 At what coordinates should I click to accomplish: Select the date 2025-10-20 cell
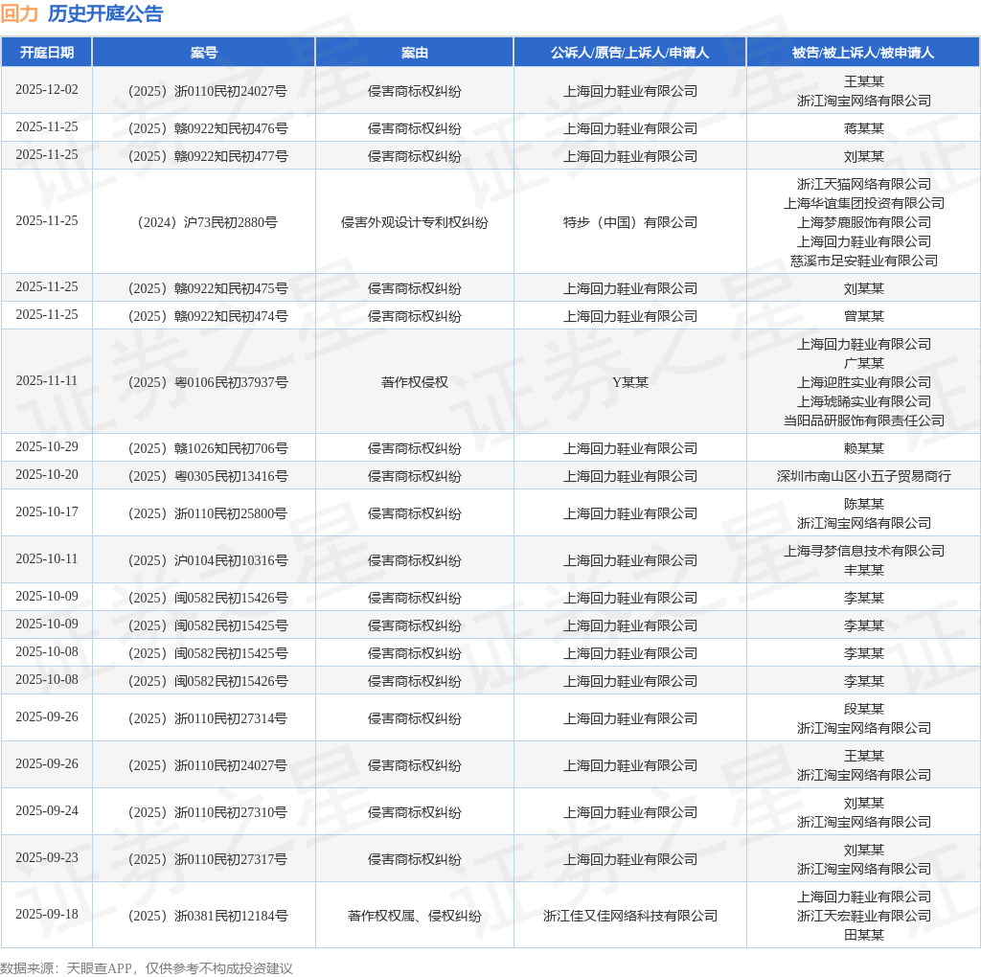pyautogui.click(x=47, y=474)
